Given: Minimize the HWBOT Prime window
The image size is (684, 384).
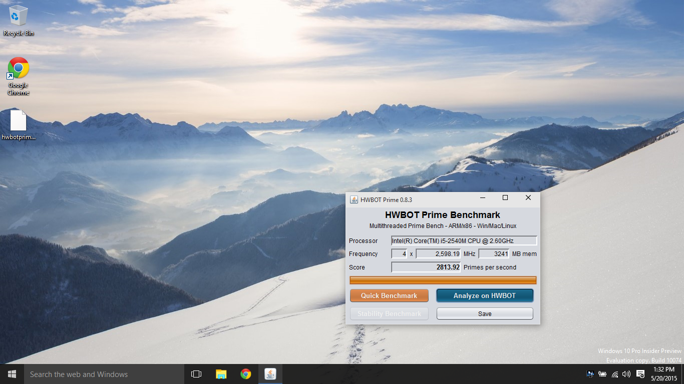Looking at the screenshot, I should (x=482, y=198).
